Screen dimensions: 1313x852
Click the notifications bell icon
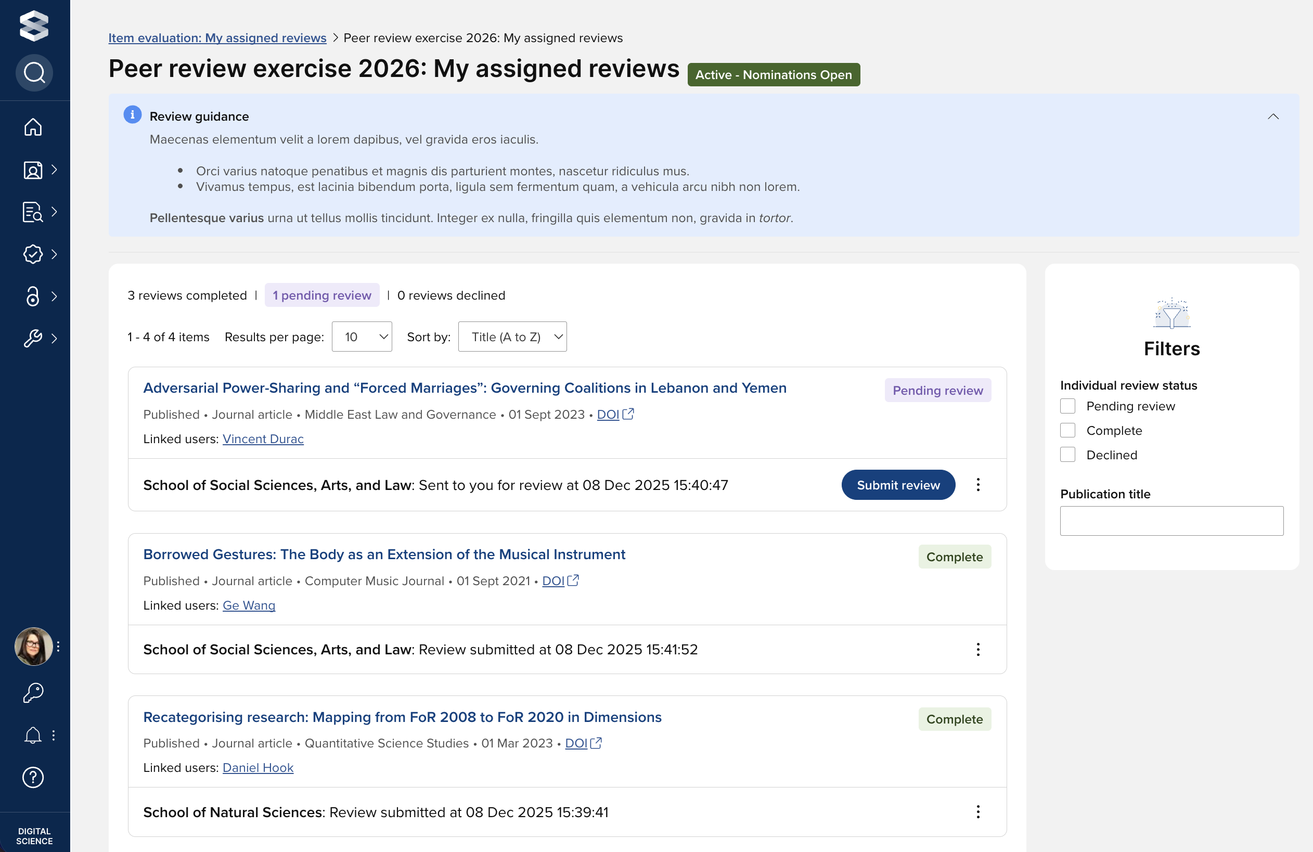click(x=33, y=734)
